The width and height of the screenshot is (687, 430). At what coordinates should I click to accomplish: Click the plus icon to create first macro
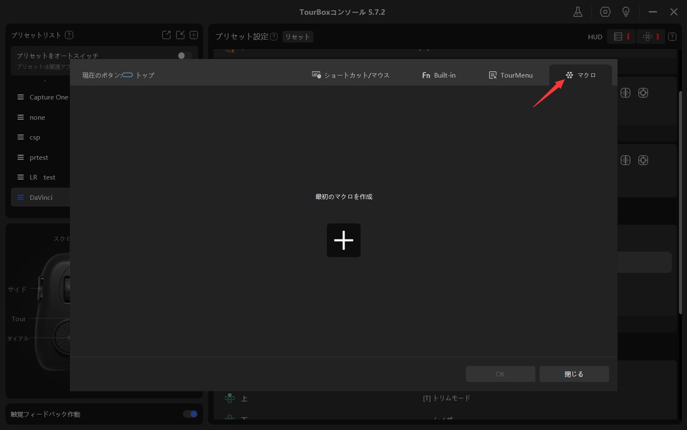click(x=343, y=240)
